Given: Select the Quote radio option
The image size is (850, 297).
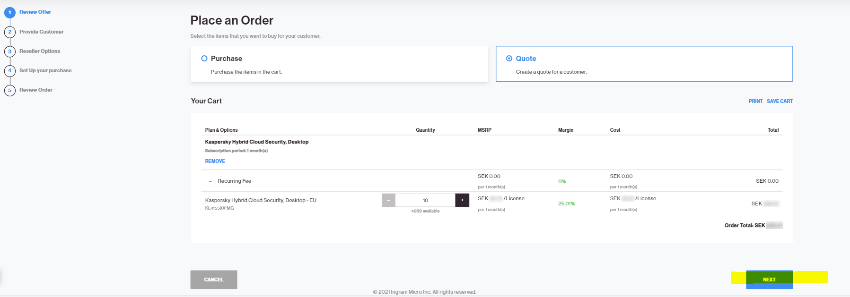Looking at the screenshot, I should (509, 59).
